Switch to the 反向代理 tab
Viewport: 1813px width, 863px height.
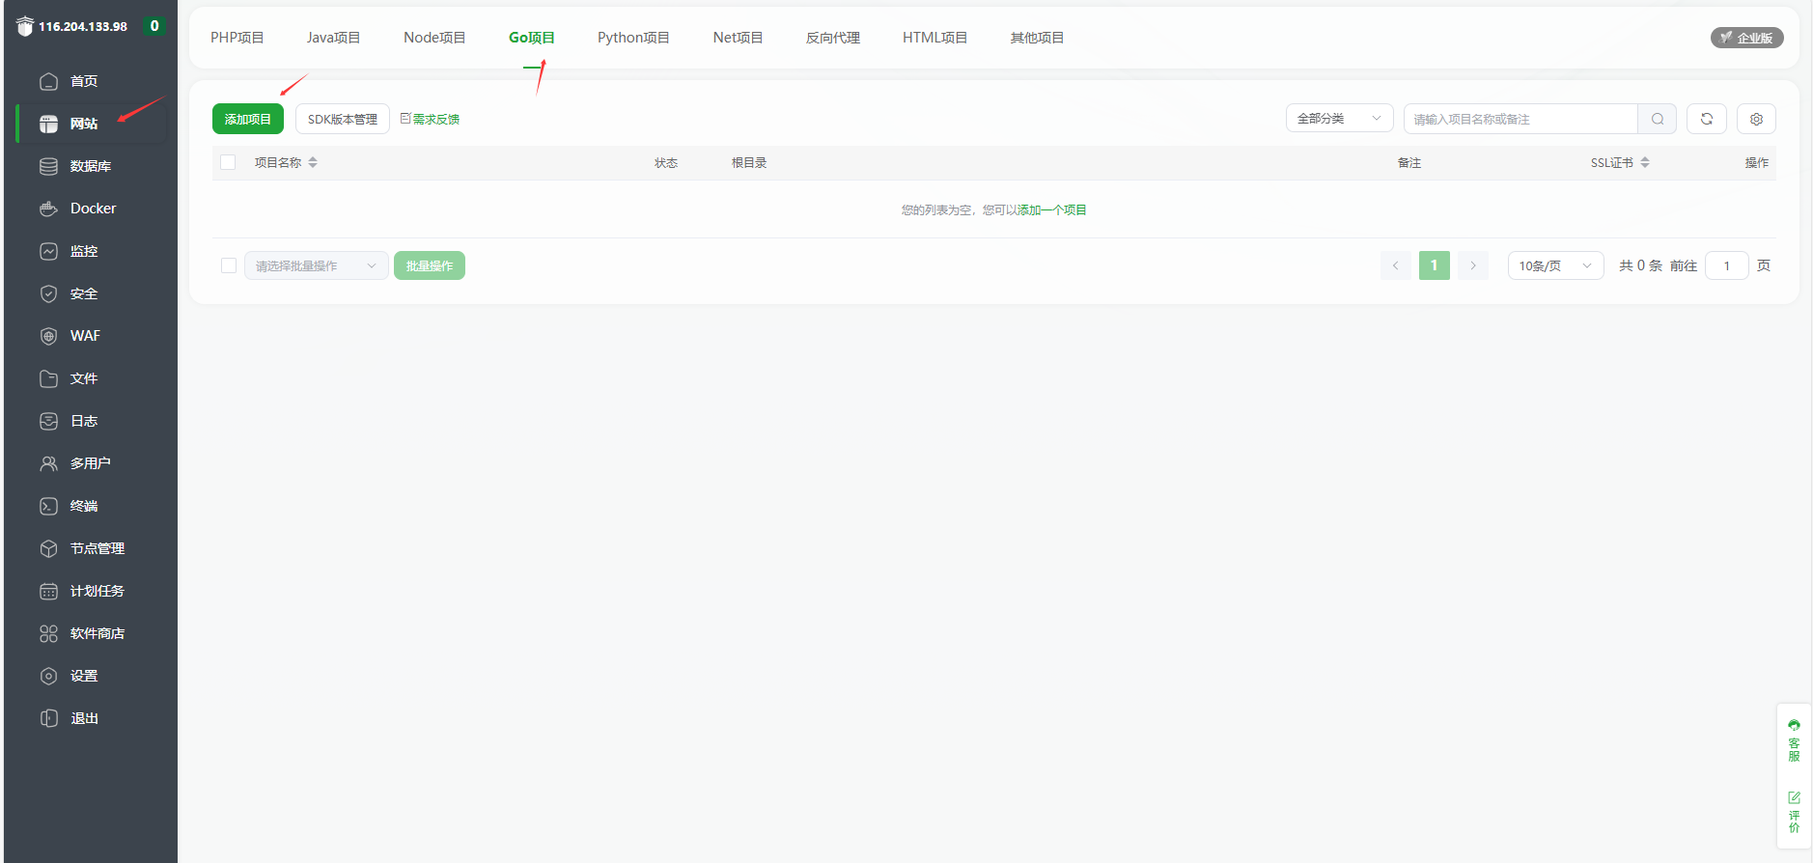(832, 38)
